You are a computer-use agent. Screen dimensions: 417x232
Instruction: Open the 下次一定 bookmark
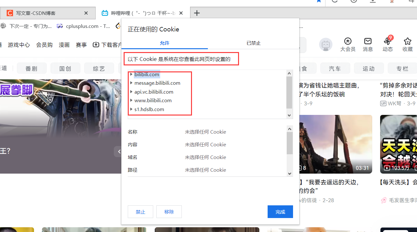(x=26, y=26)
